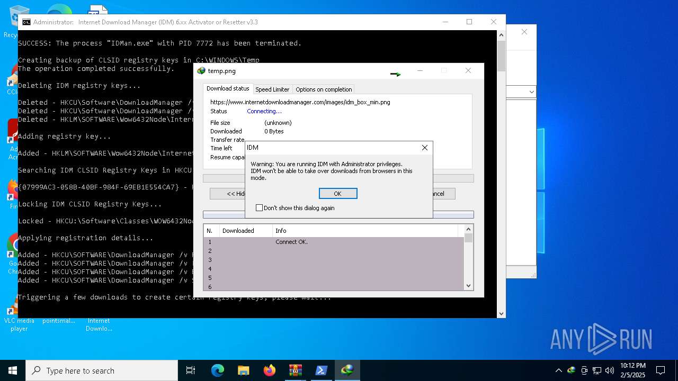Open the Windows Start menu

[13, 370]
